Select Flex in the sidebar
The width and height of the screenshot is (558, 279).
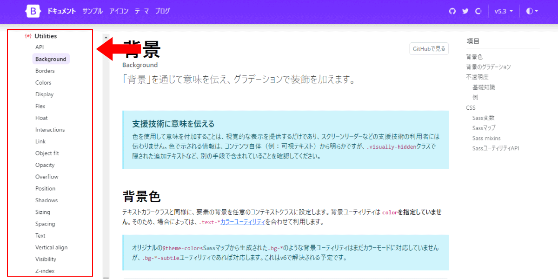[40, 106]
